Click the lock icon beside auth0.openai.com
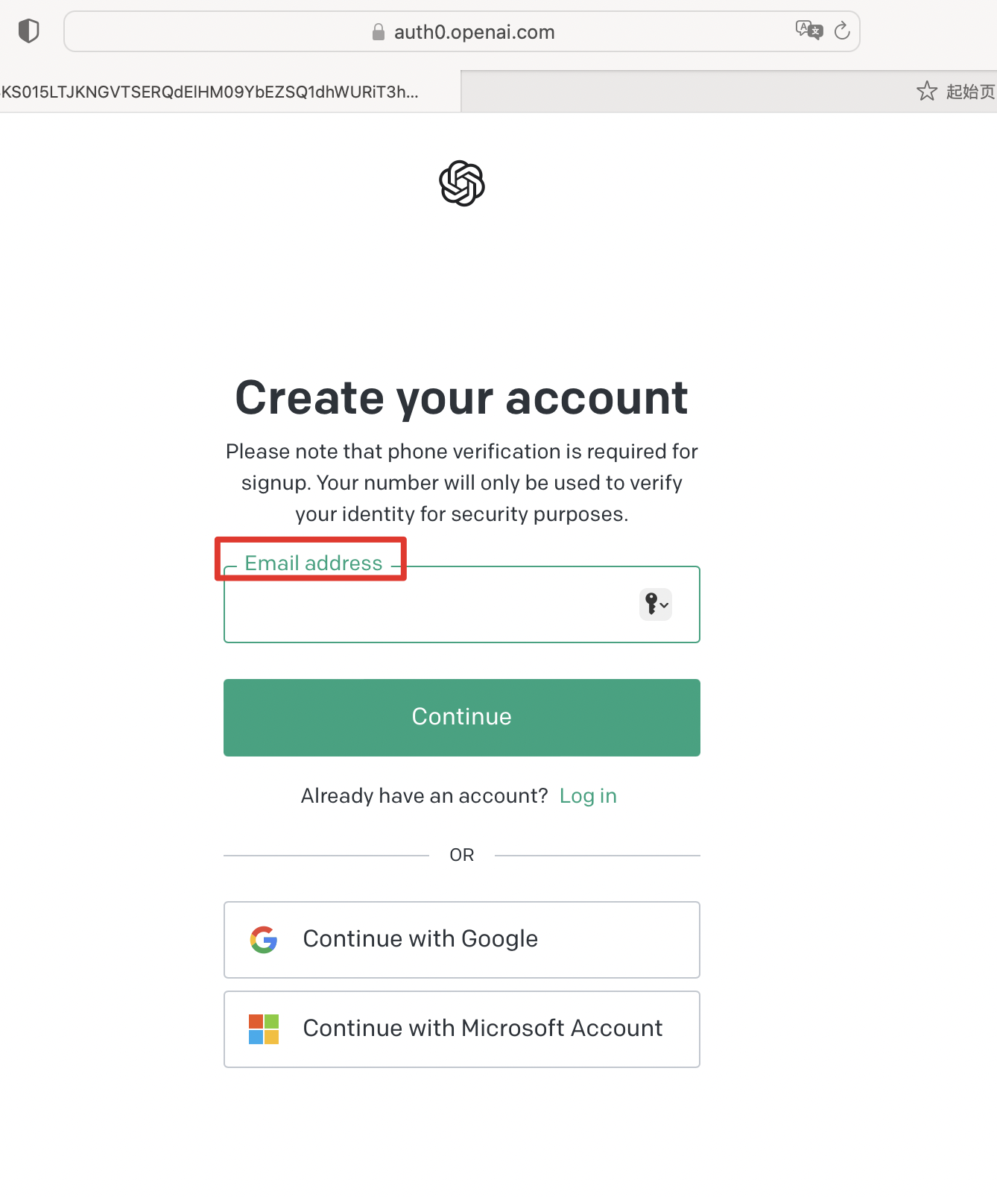Image resolution: width=997 pixels, height=1197 pixels. [379, 31]
